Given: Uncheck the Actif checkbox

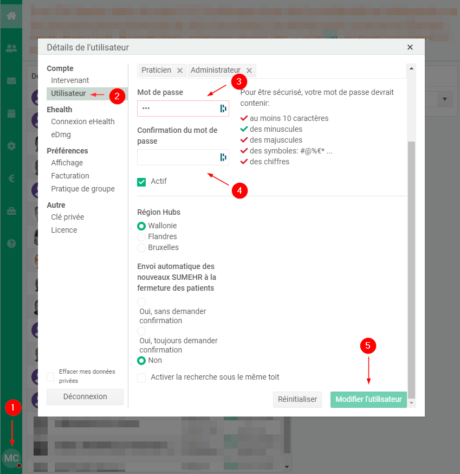Looking at the screenshot, I should [141, 182].
